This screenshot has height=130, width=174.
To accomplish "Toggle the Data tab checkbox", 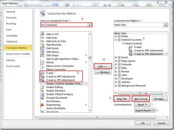I will click(119, 68).
